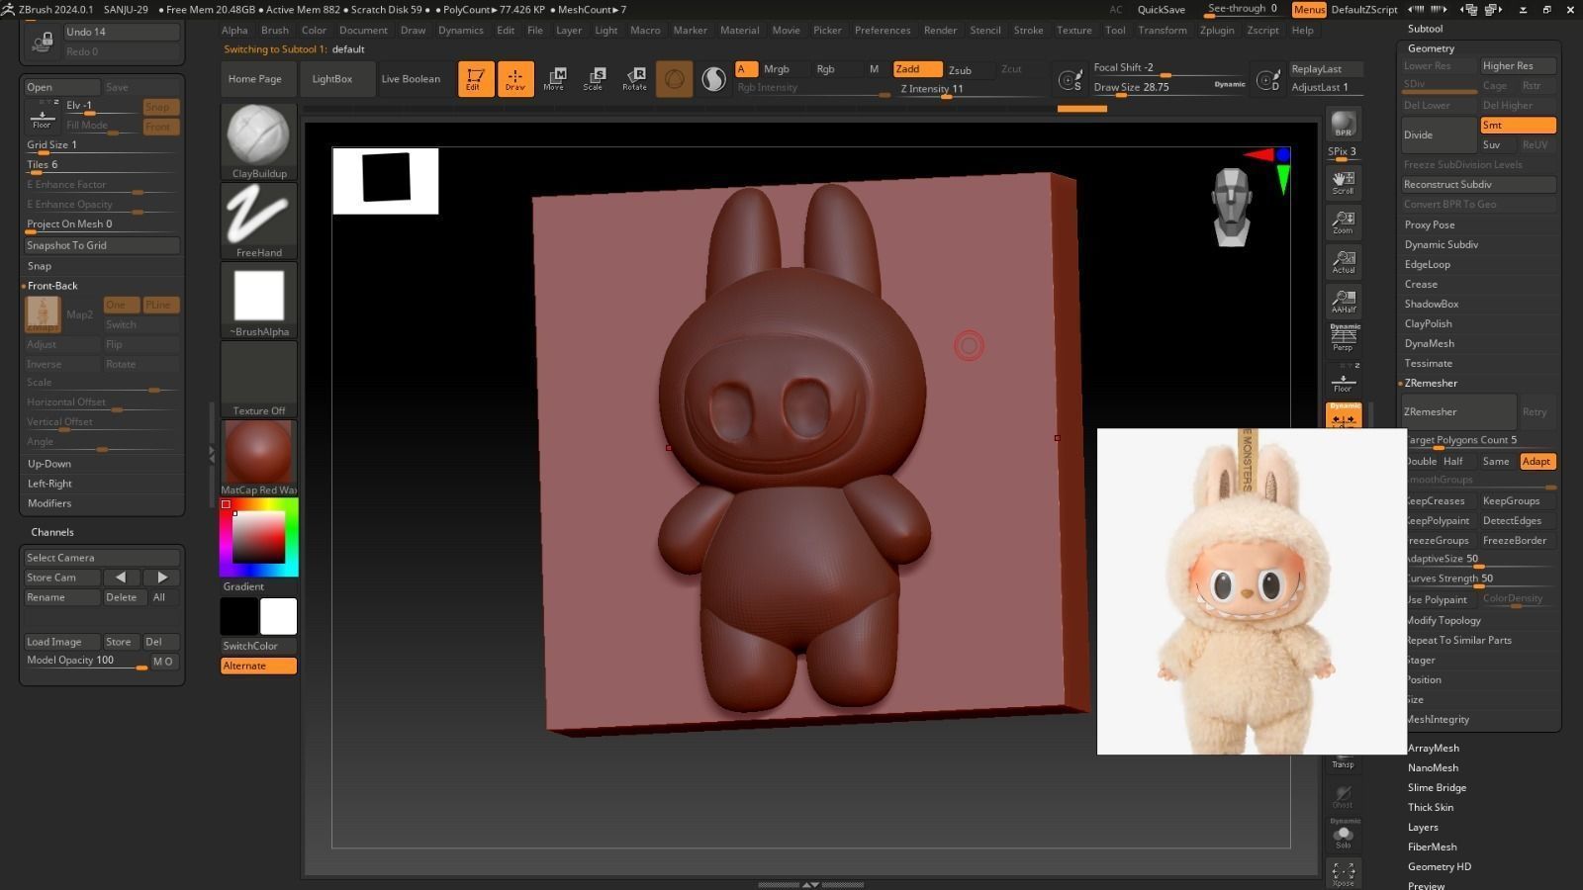Adjust the Draw Size slider

[x=1170, y=87]
